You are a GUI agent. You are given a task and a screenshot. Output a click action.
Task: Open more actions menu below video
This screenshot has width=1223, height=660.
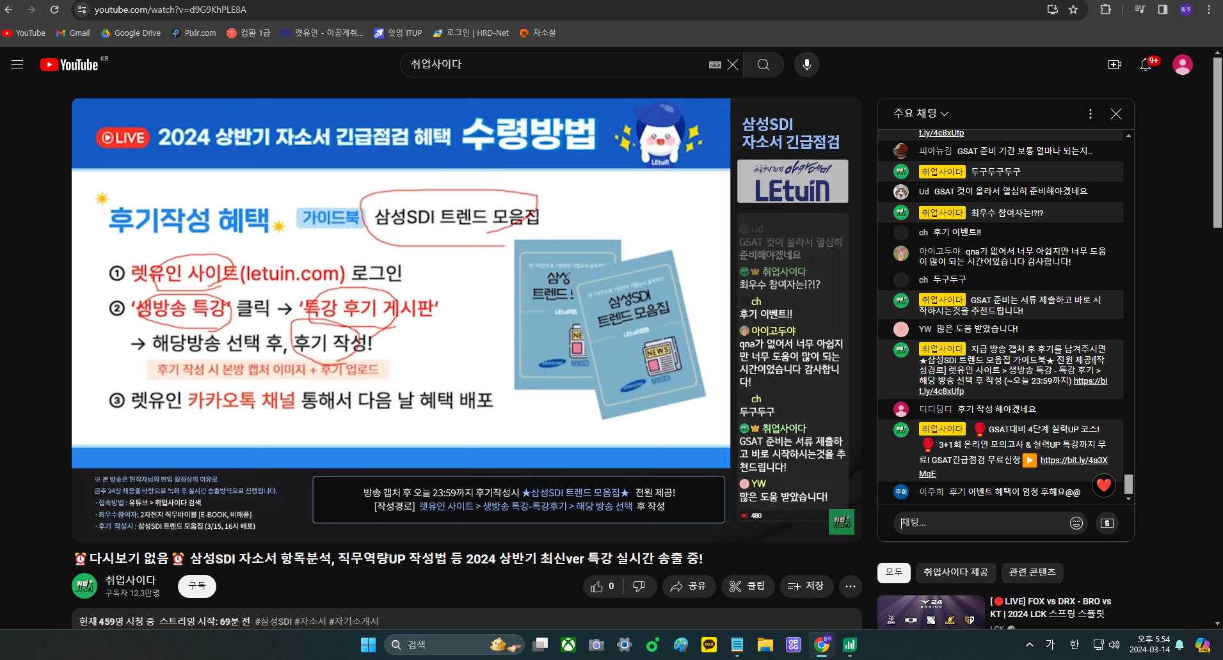(x=850, y=586)
